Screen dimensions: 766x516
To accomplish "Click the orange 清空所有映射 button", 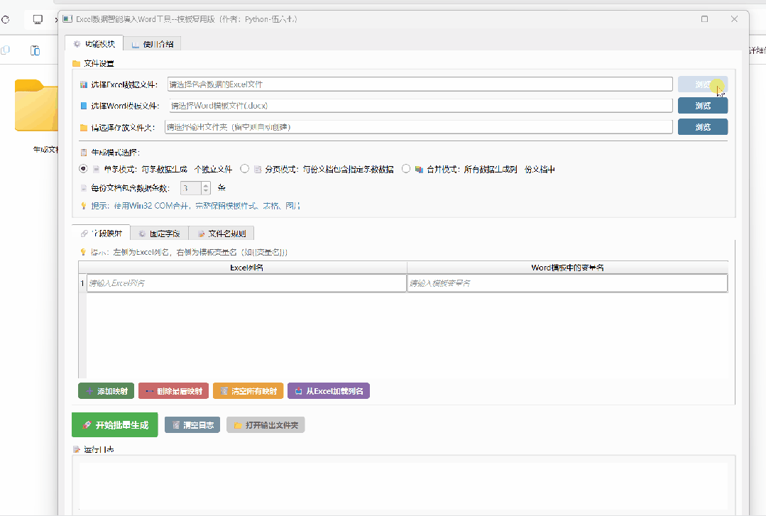I will click(x=248, y=391).
